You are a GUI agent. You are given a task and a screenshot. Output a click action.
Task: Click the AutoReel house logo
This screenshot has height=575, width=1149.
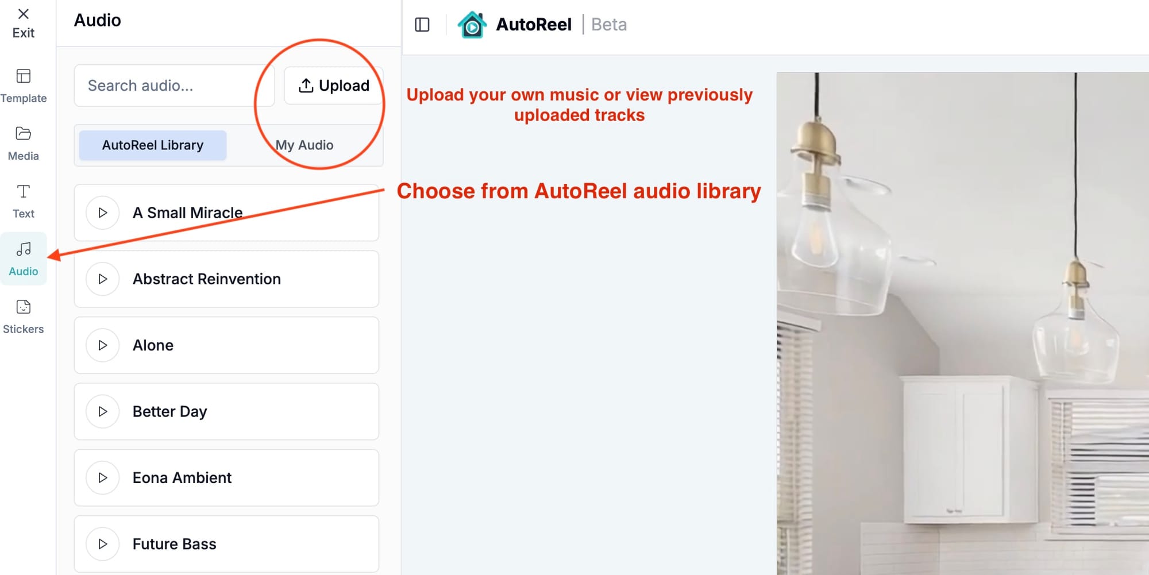pyautogui.click(x=472, y=25)
